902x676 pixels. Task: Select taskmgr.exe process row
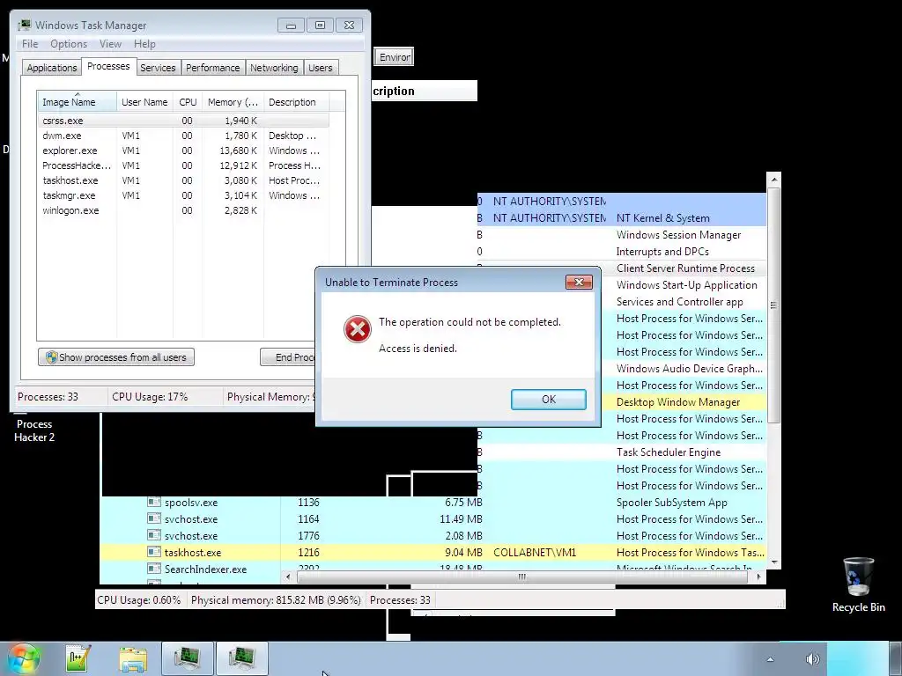pos(183,195)
